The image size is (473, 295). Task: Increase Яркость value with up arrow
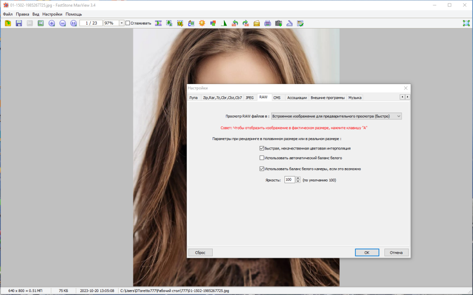298,178
